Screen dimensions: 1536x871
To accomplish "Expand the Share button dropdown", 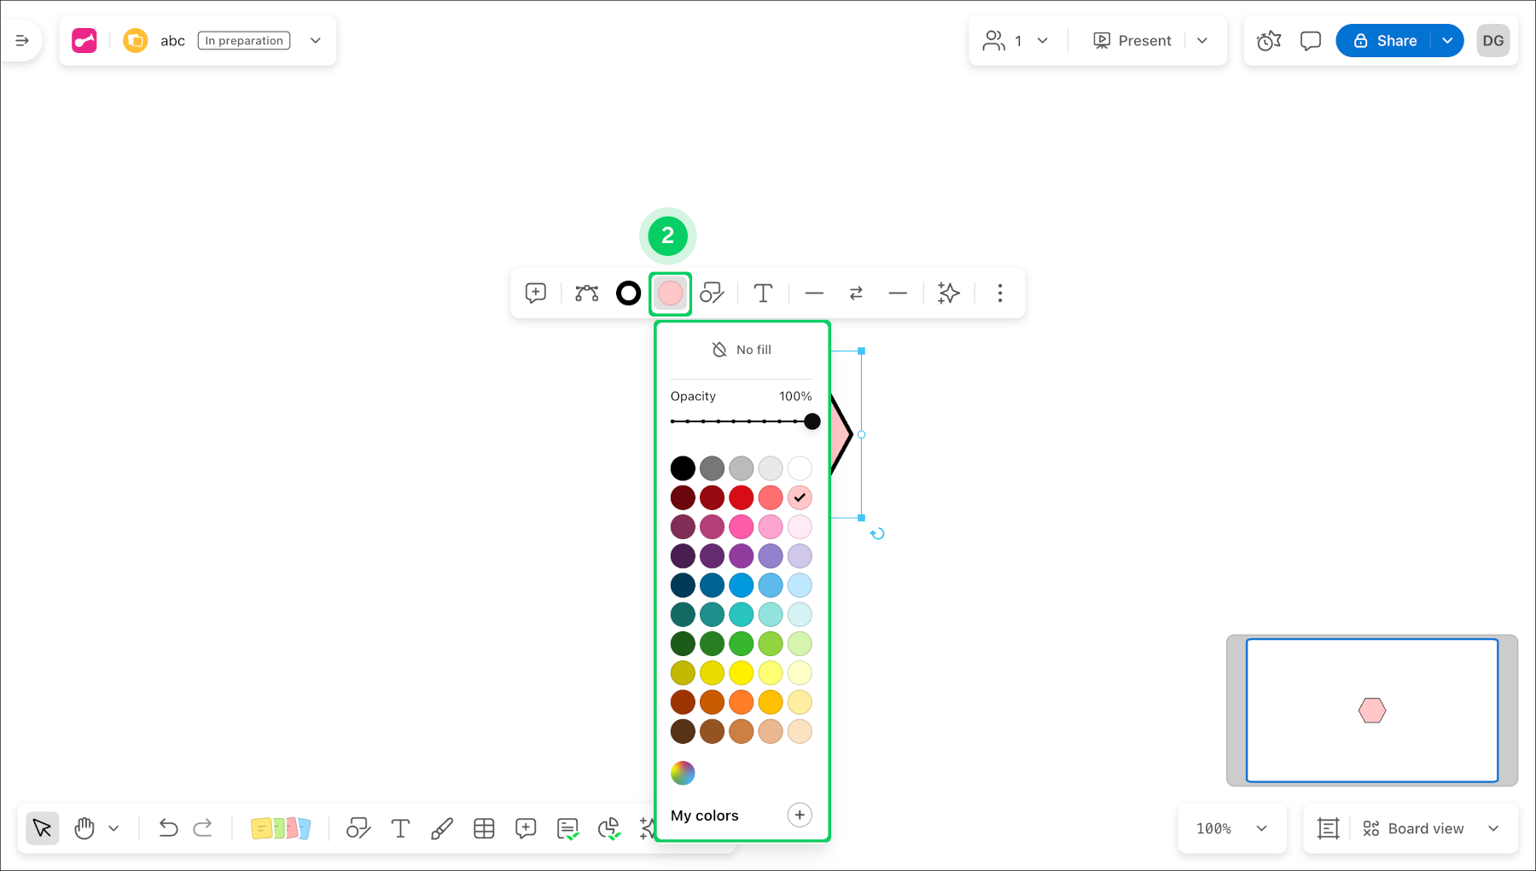I will tap(1447, 40).
